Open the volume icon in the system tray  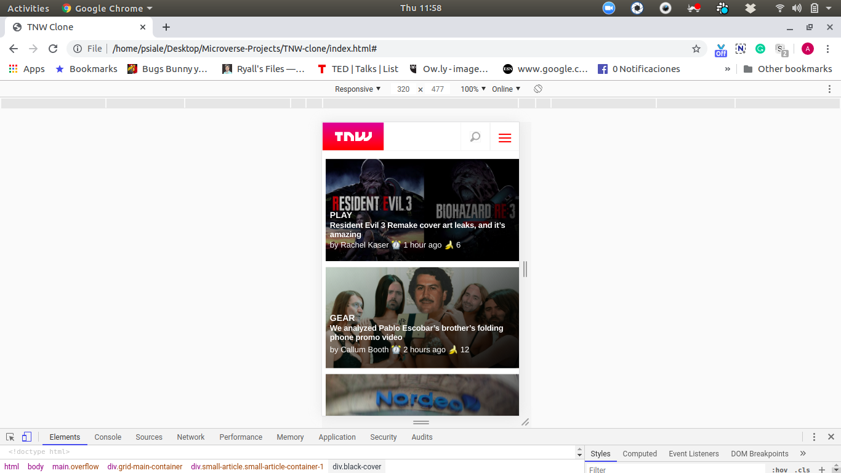click(x=797, y=8)
